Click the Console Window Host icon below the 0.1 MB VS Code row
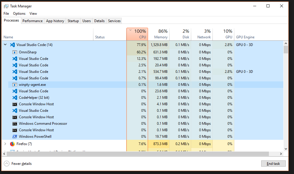The height and width of the screenshot is (174, 294). coord(14,117)
